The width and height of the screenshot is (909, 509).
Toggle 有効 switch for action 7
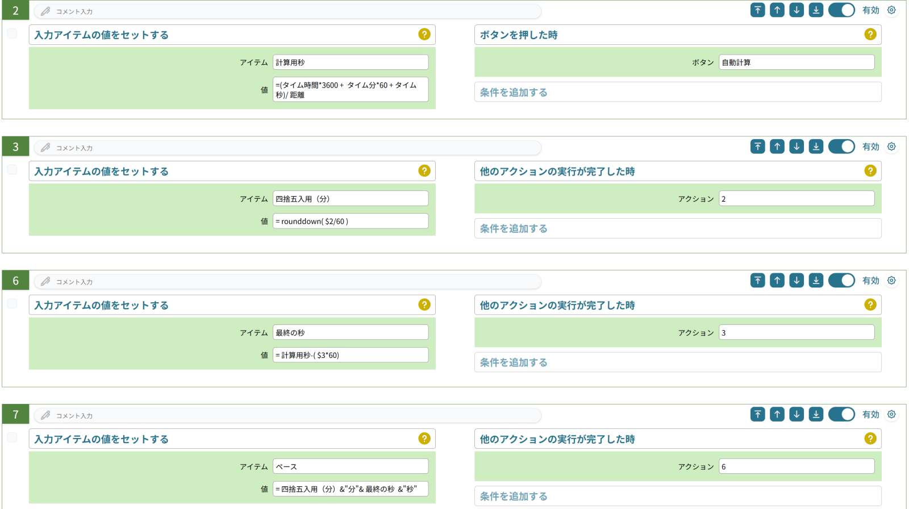pos(841,415)
